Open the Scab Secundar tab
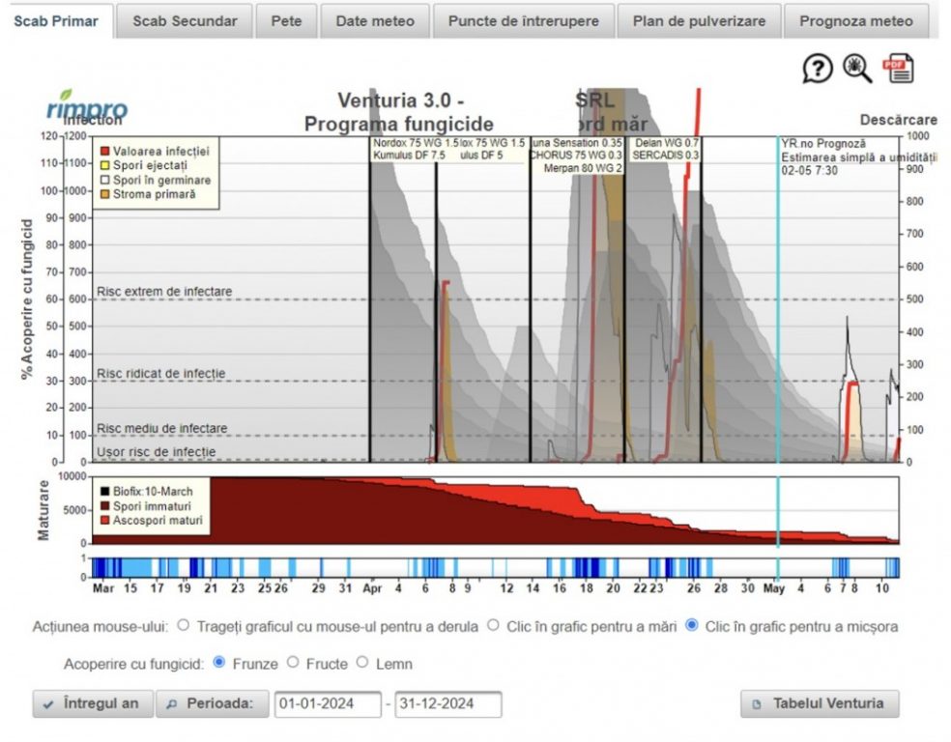Viewport: 951px width, 742px height. (185, 21)
